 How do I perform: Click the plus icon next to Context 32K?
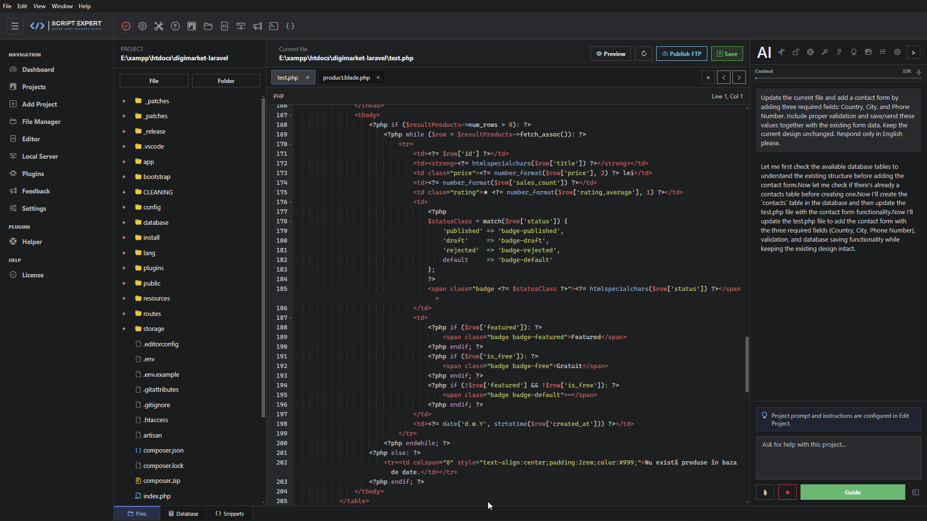click(919, 72)
